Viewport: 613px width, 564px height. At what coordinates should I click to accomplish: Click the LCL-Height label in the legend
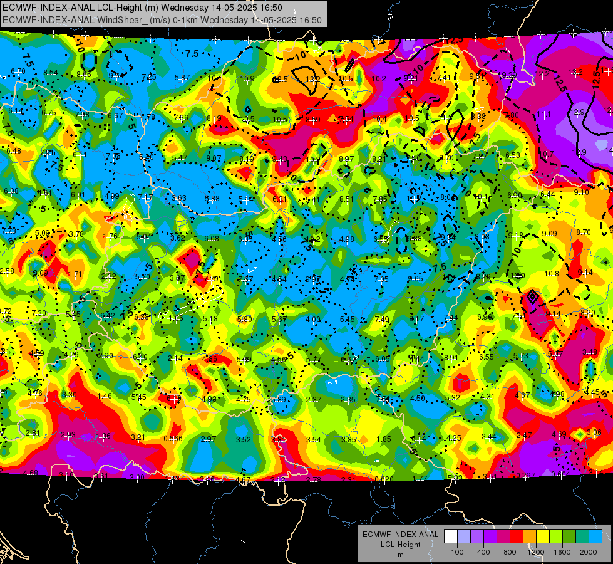pos(400,545)
